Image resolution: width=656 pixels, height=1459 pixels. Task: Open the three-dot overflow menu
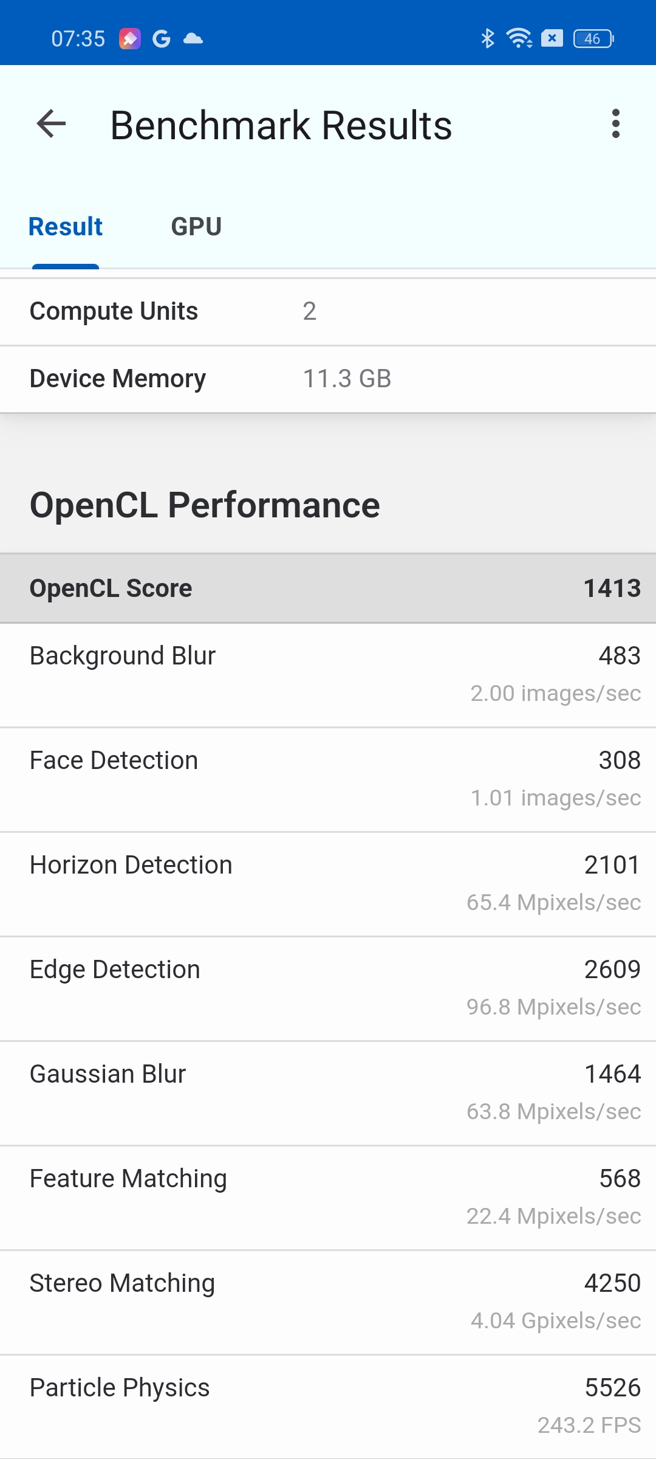pos(616,124)
